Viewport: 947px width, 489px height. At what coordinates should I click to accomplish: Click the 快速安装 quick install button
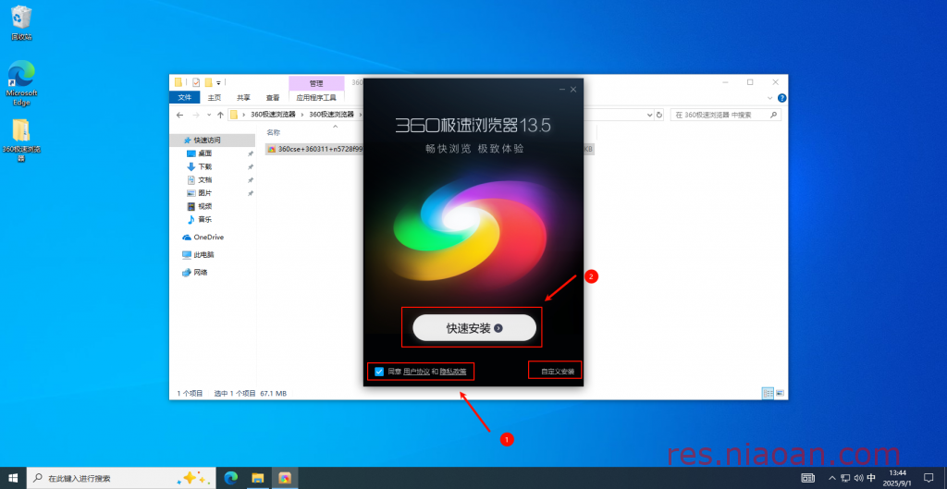pos(474,328)
